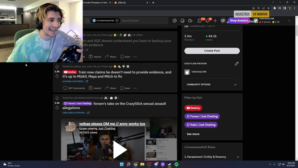The image size is (298, 168).
Task: Open the Chrome extensions puzzle icon
Action: (275, 8)
